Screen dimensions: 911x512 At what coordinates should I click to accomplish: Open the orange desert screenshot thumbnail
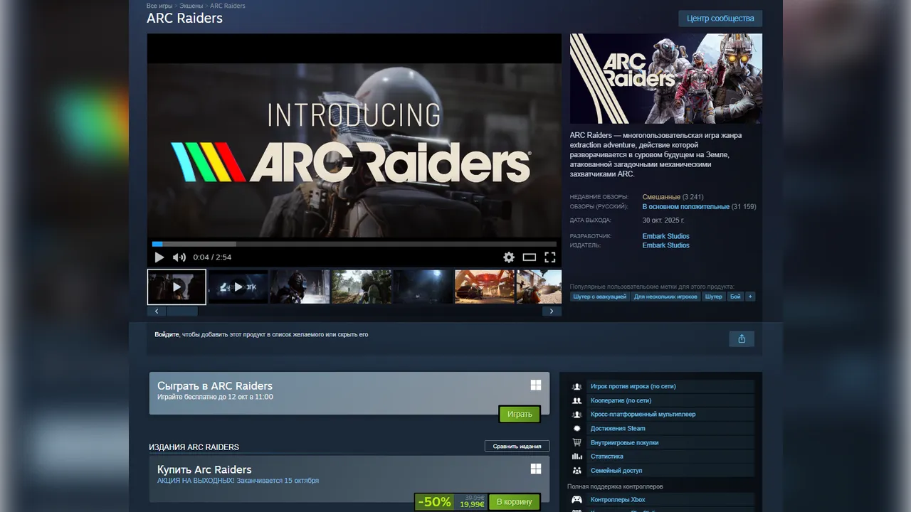(485, 287)
